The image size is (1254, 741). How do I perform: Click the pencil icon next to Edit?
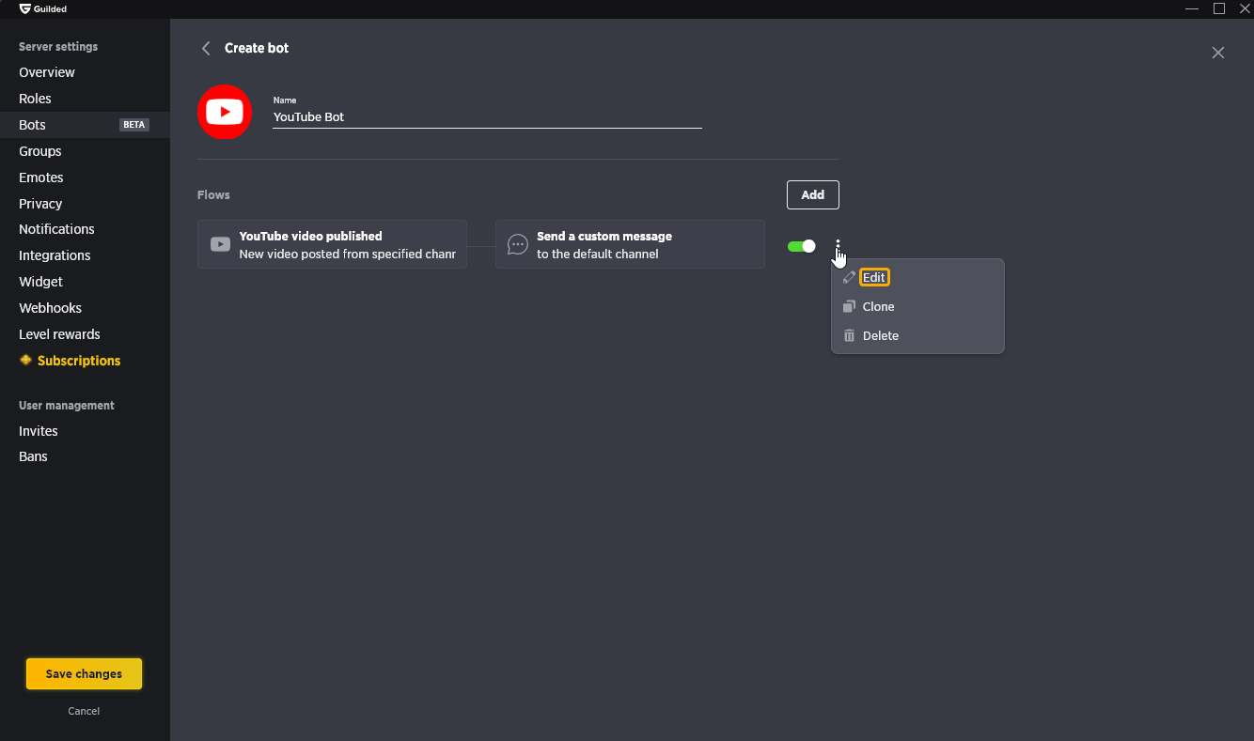tap(849, 277)
